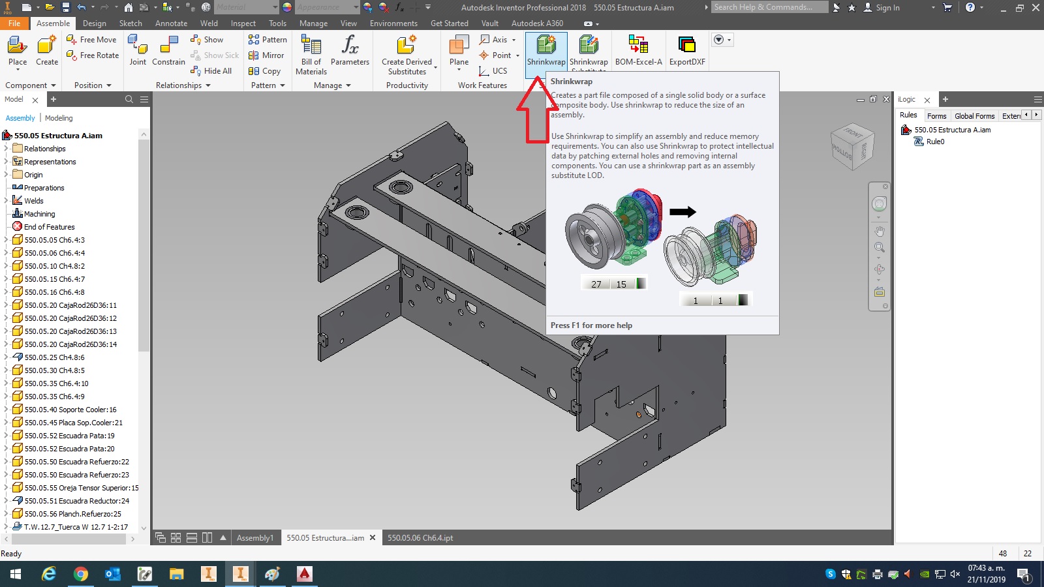Screen dimensions: 1044x587
Task: Toggle Hide All visibility option
Action: [211, 70]
